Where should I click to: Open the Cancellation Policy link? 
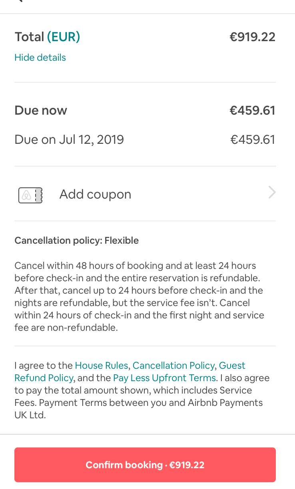(173, 366)
